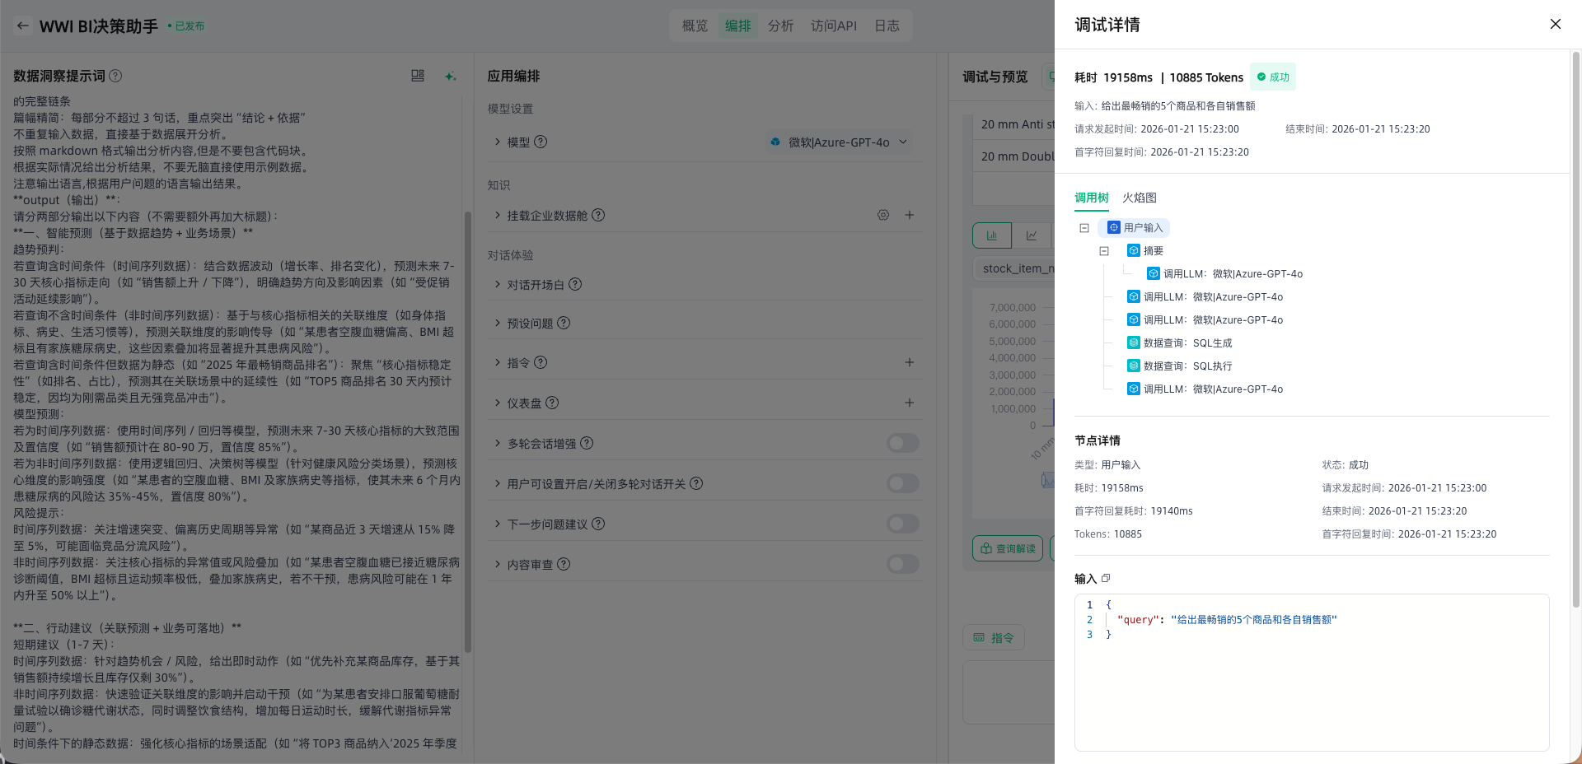This screenshot has height=764, width=1582.
Task: Open the prompt template layout icon
Action: 418,76
